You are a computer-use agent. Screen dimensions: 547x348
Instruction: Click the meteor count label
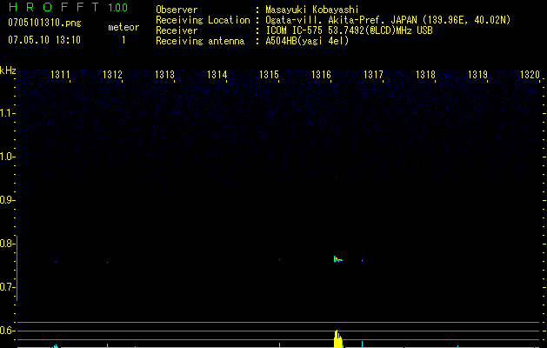123,27
